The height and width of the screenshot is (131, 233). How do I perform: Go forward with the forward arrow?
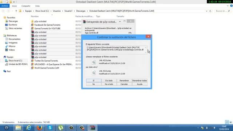[8, 11]
